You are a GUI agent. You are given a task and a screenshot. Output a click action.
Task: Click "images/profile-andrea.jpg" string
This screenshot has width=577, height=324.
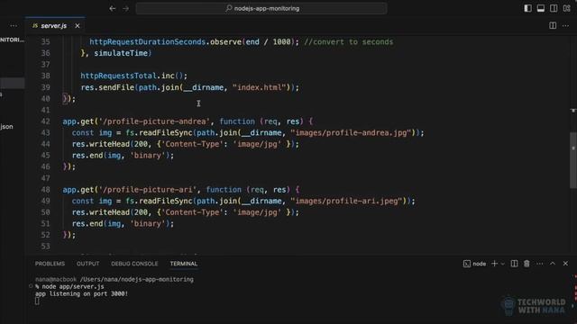351,132
